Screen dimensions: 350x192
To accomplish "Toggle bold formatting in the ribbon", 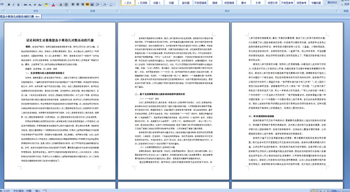I will pos(9,5).
